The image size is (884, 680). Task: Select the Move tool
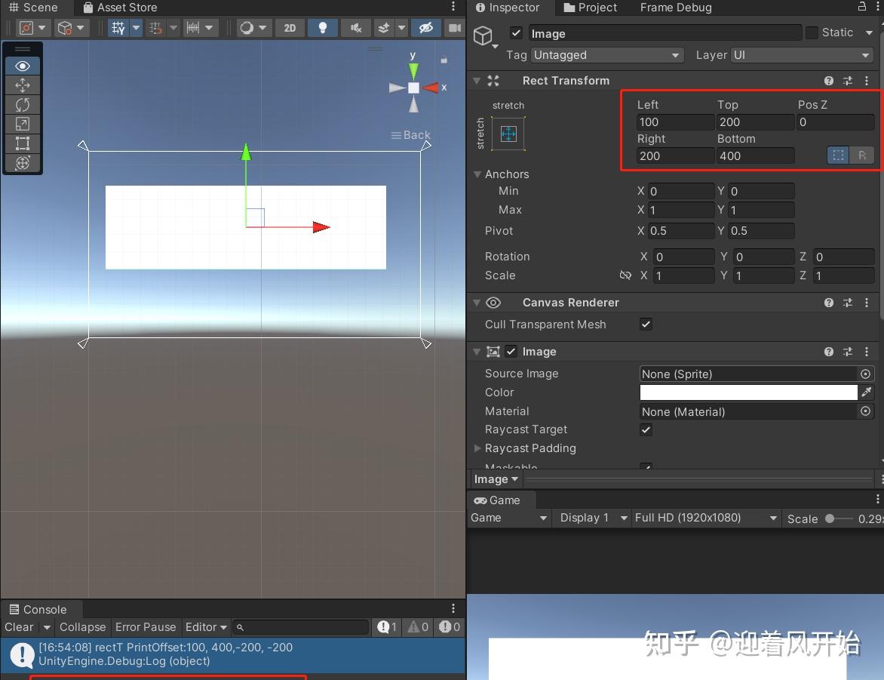coord(22,85)
